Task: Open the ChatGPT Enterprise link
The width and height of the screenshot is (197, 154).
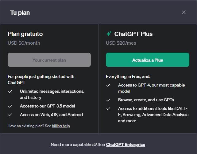Action: click(x=126, y=144)
